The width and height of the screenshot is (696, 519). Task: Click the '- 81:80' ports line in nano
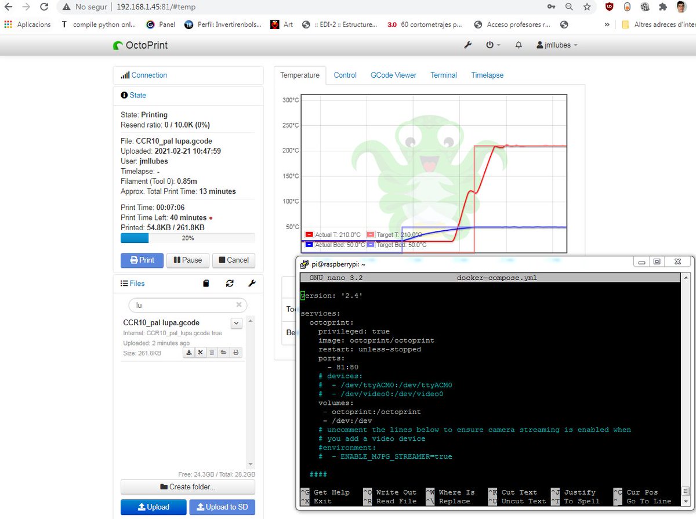343,367
